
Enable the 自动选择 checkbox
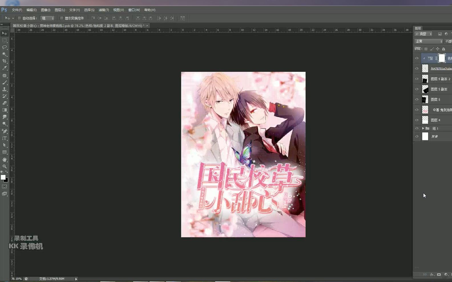pyautogui.click(x=19, y=18)
